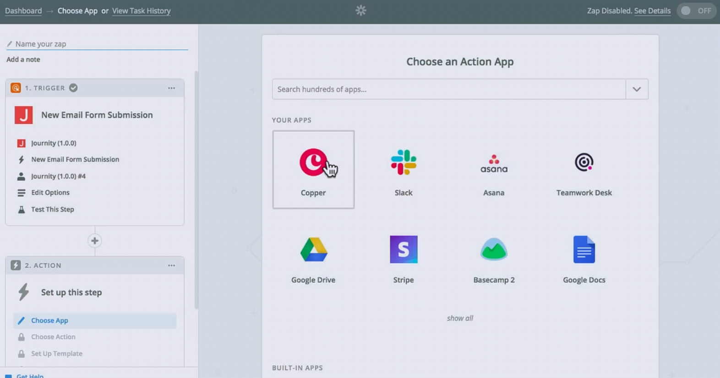720x378 pixels.
Task: Toggle the Zap ON/OFF switch
Action: point(696,11)
